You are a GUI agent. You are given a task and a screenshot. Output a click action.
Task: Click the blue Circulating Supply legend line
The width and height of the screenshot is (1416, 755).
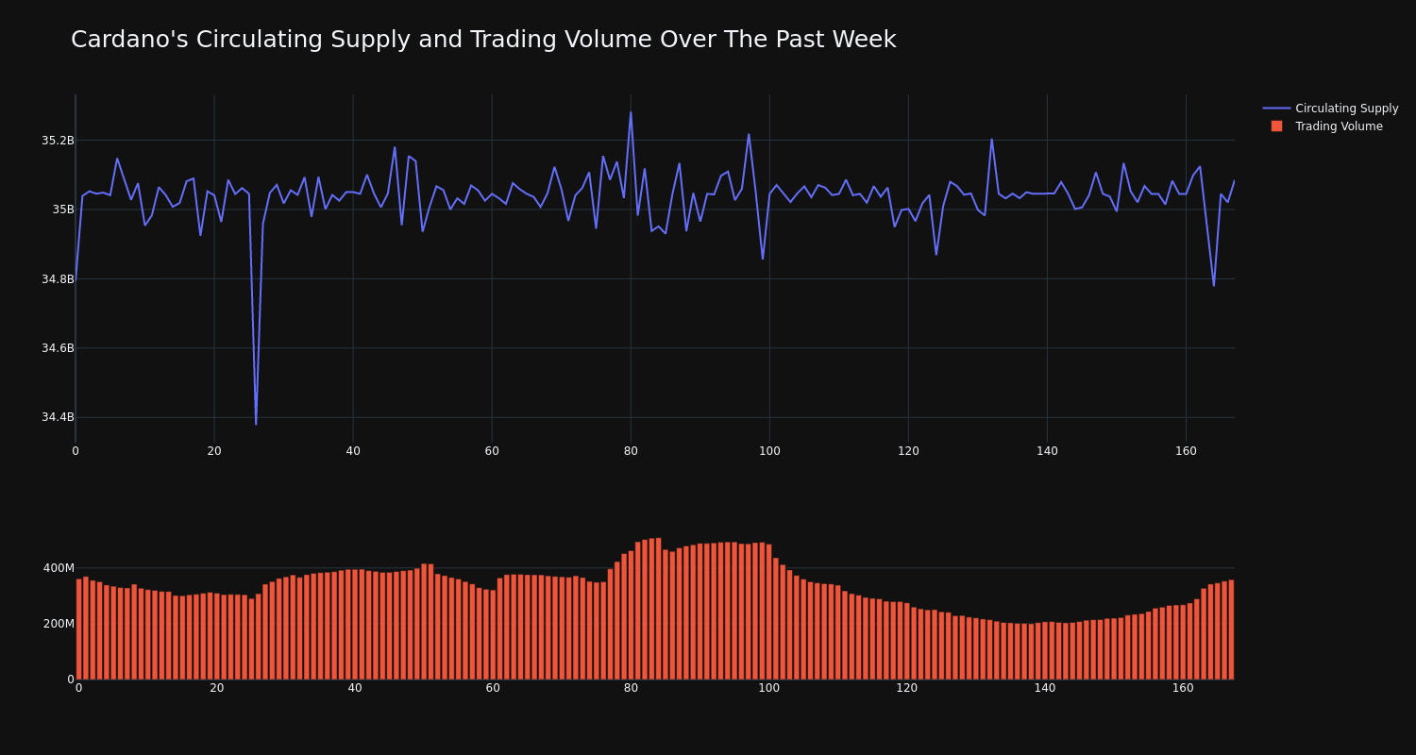coord(1276,109)
